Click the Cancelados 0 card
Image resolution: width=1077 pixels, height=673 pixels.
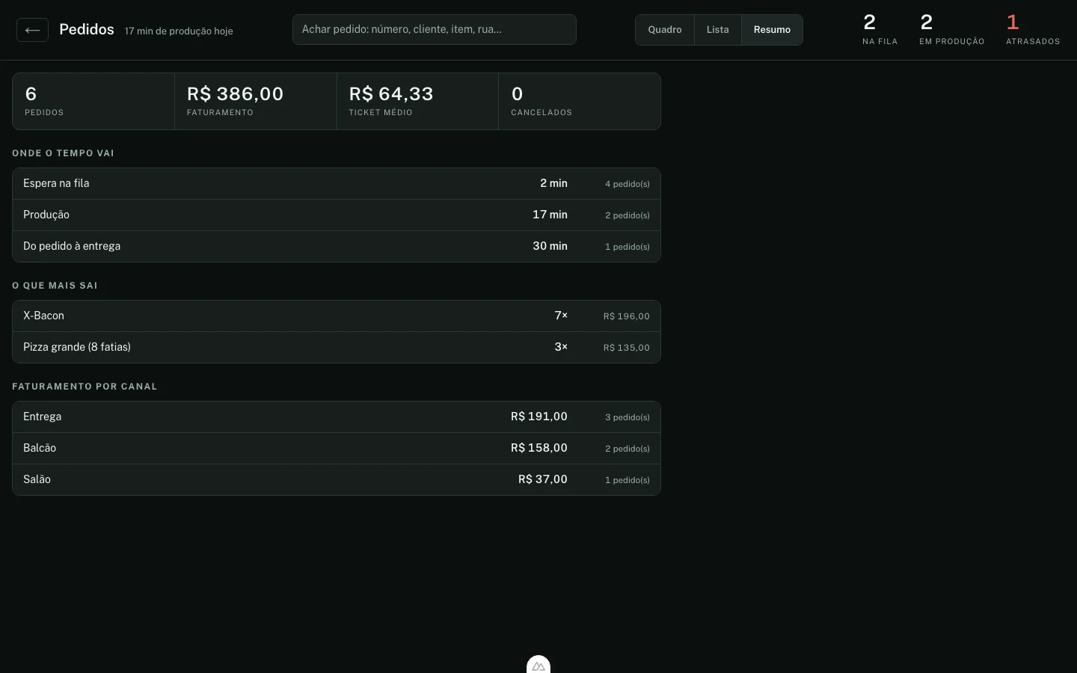point(580,101)
